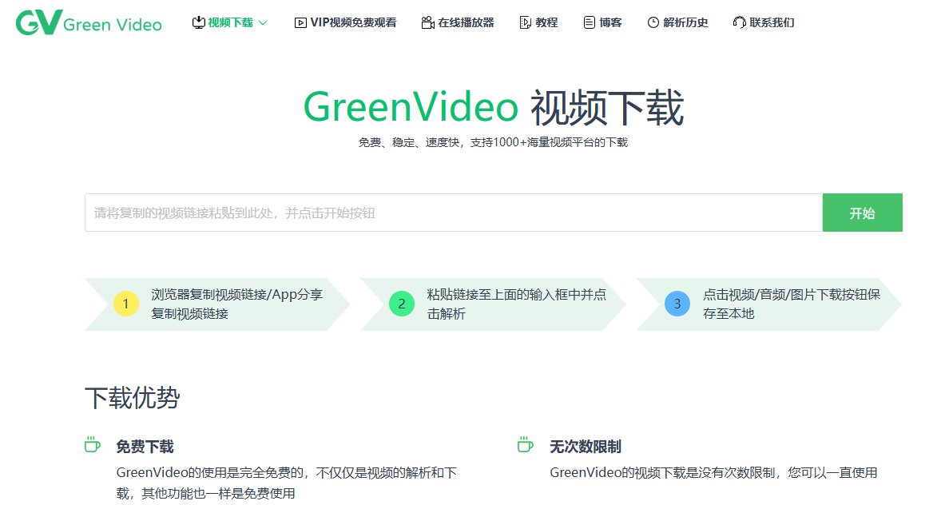Click the document icon beside 博客
The height and width of the screenshot is (505, 945).
pyautogui.click(x=590, y=23)
